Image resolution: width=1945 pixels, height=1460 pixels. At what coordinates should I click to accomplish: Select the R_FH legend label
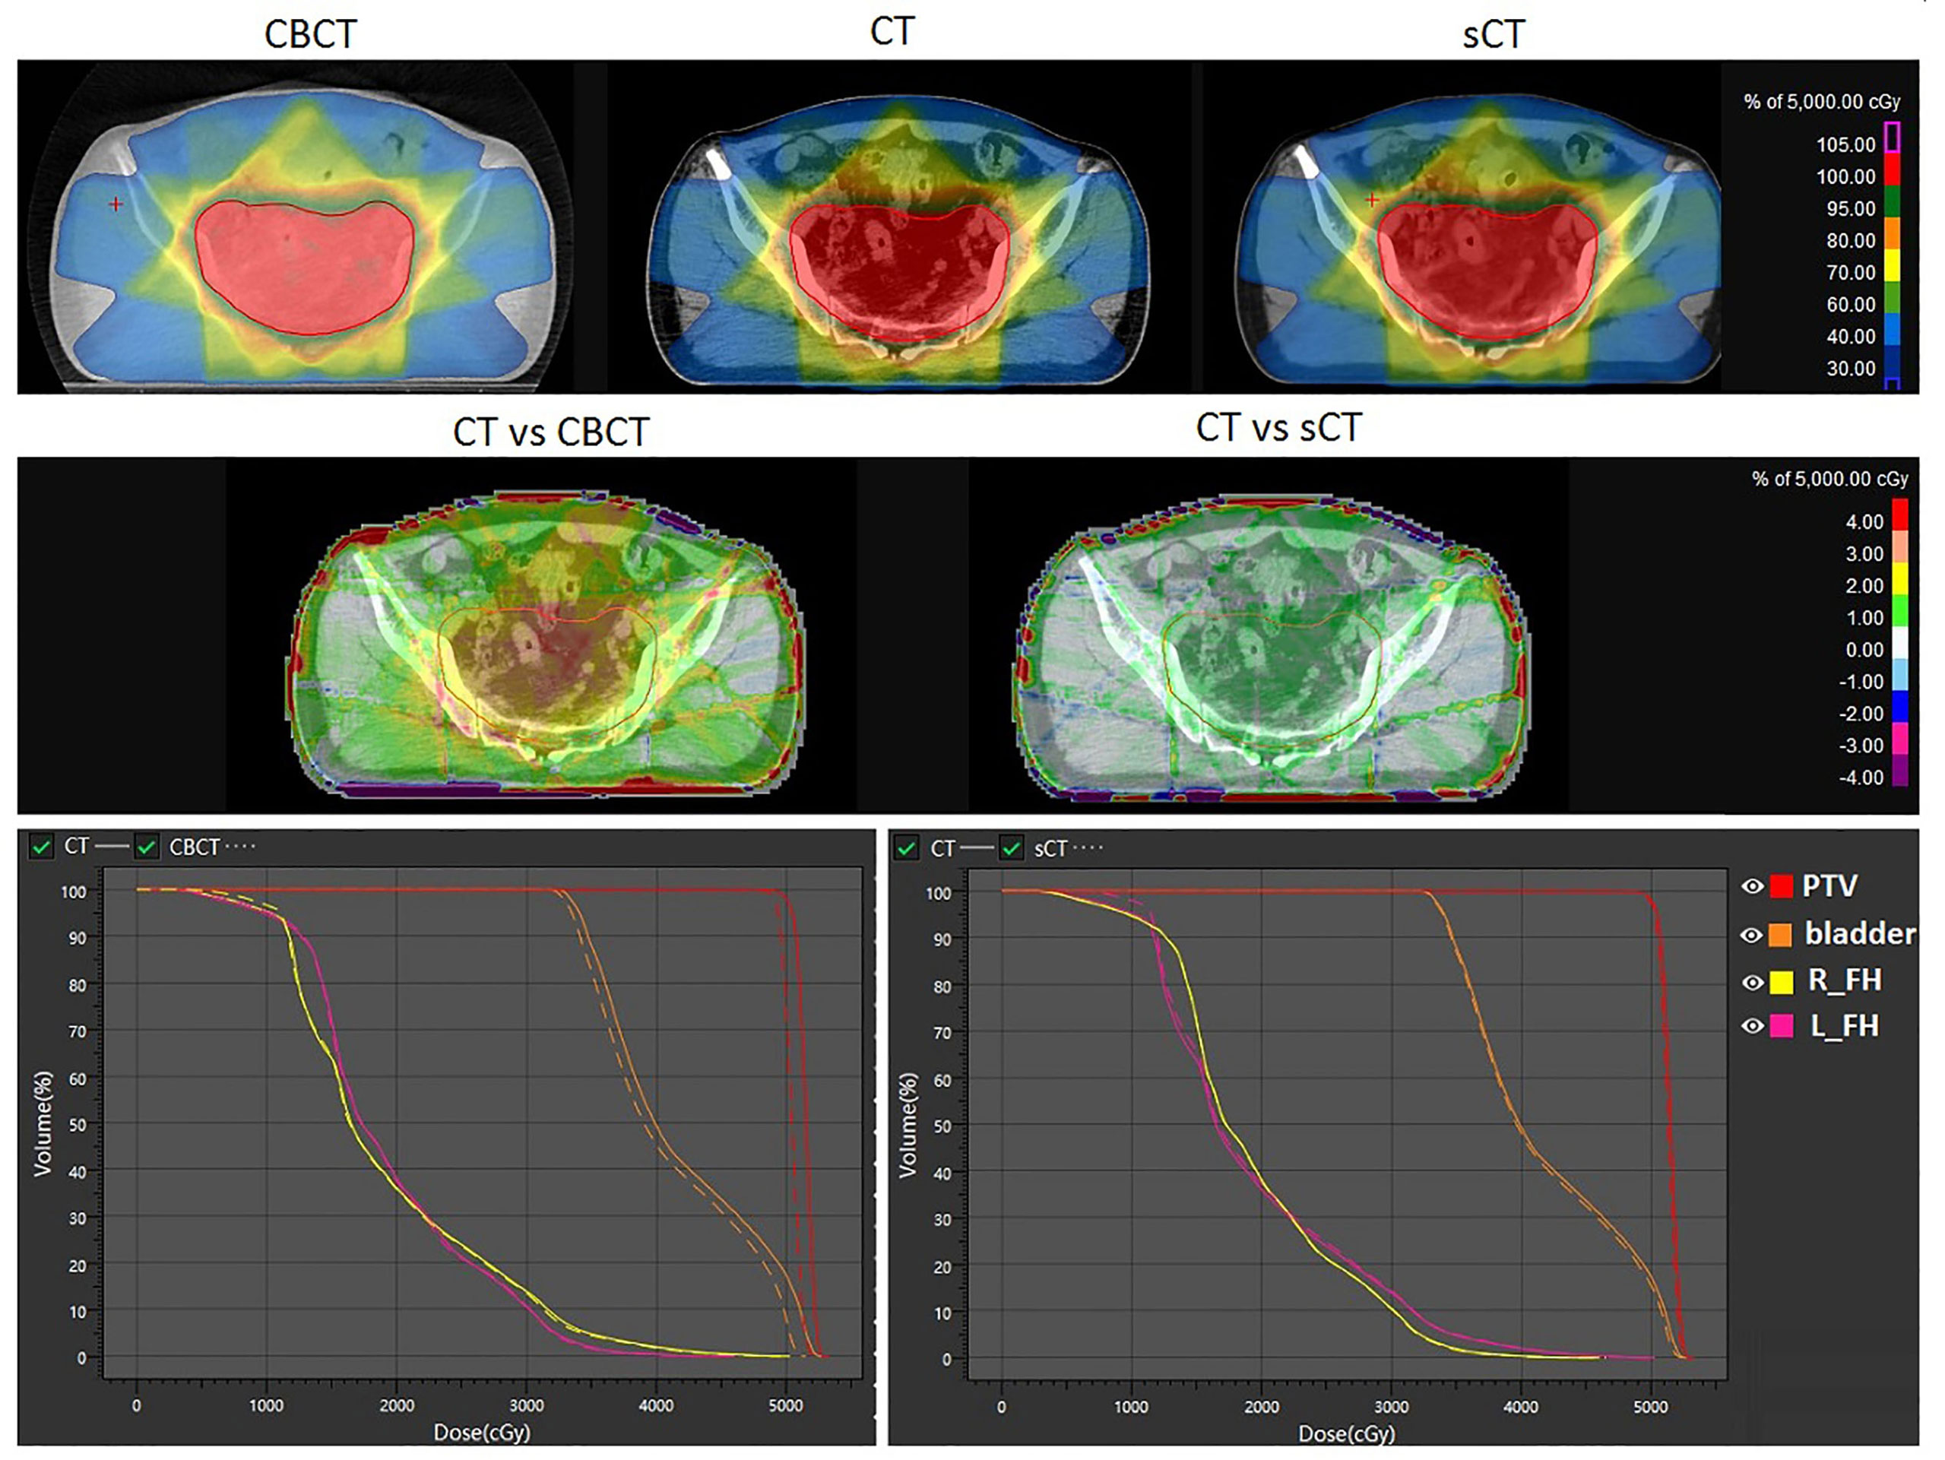coord(1845,980)
